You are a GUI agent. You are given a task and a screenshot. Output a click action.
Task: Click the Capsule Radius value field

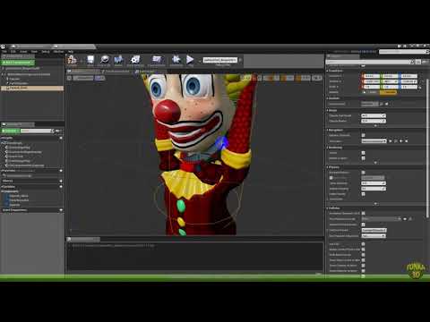coord(374,121)
